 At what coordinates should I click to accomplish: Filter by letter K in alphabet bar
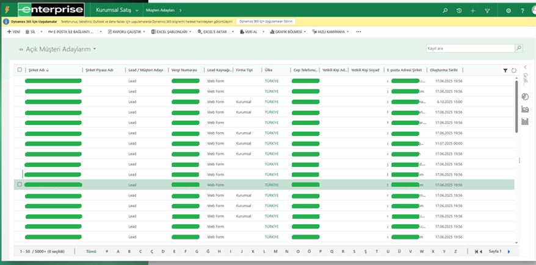(253, 252)
